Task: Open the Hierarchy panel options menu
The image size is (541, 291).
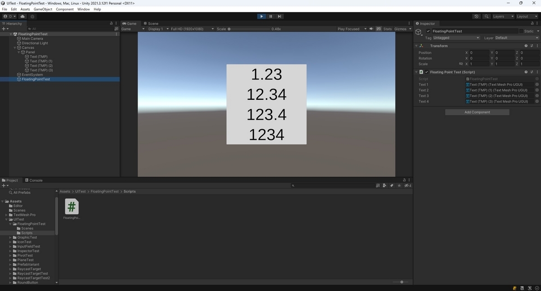Action: [x=117, y=23]
